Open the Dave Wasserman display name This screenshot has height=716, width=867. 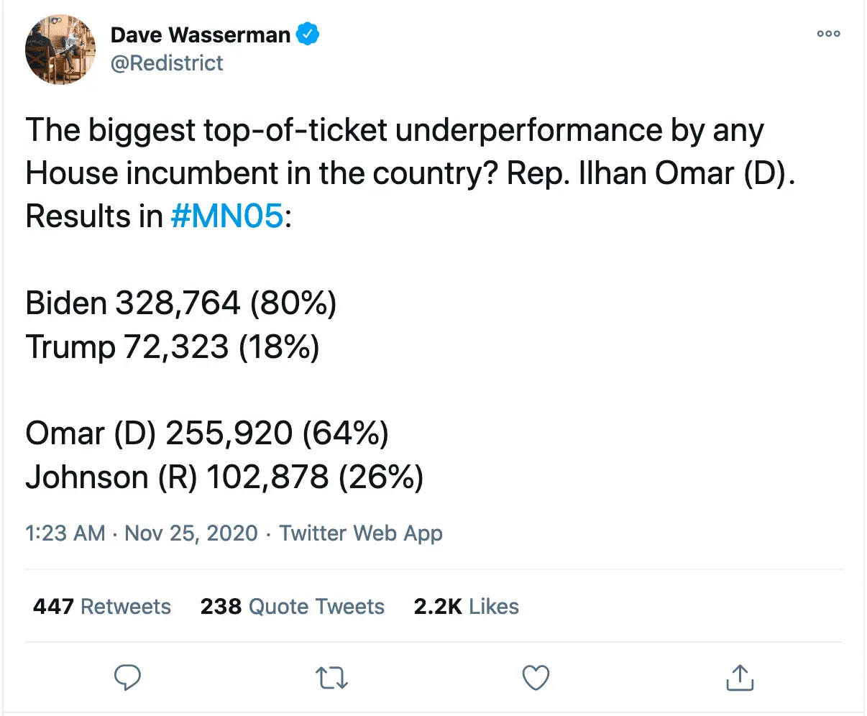coord(200,35)
